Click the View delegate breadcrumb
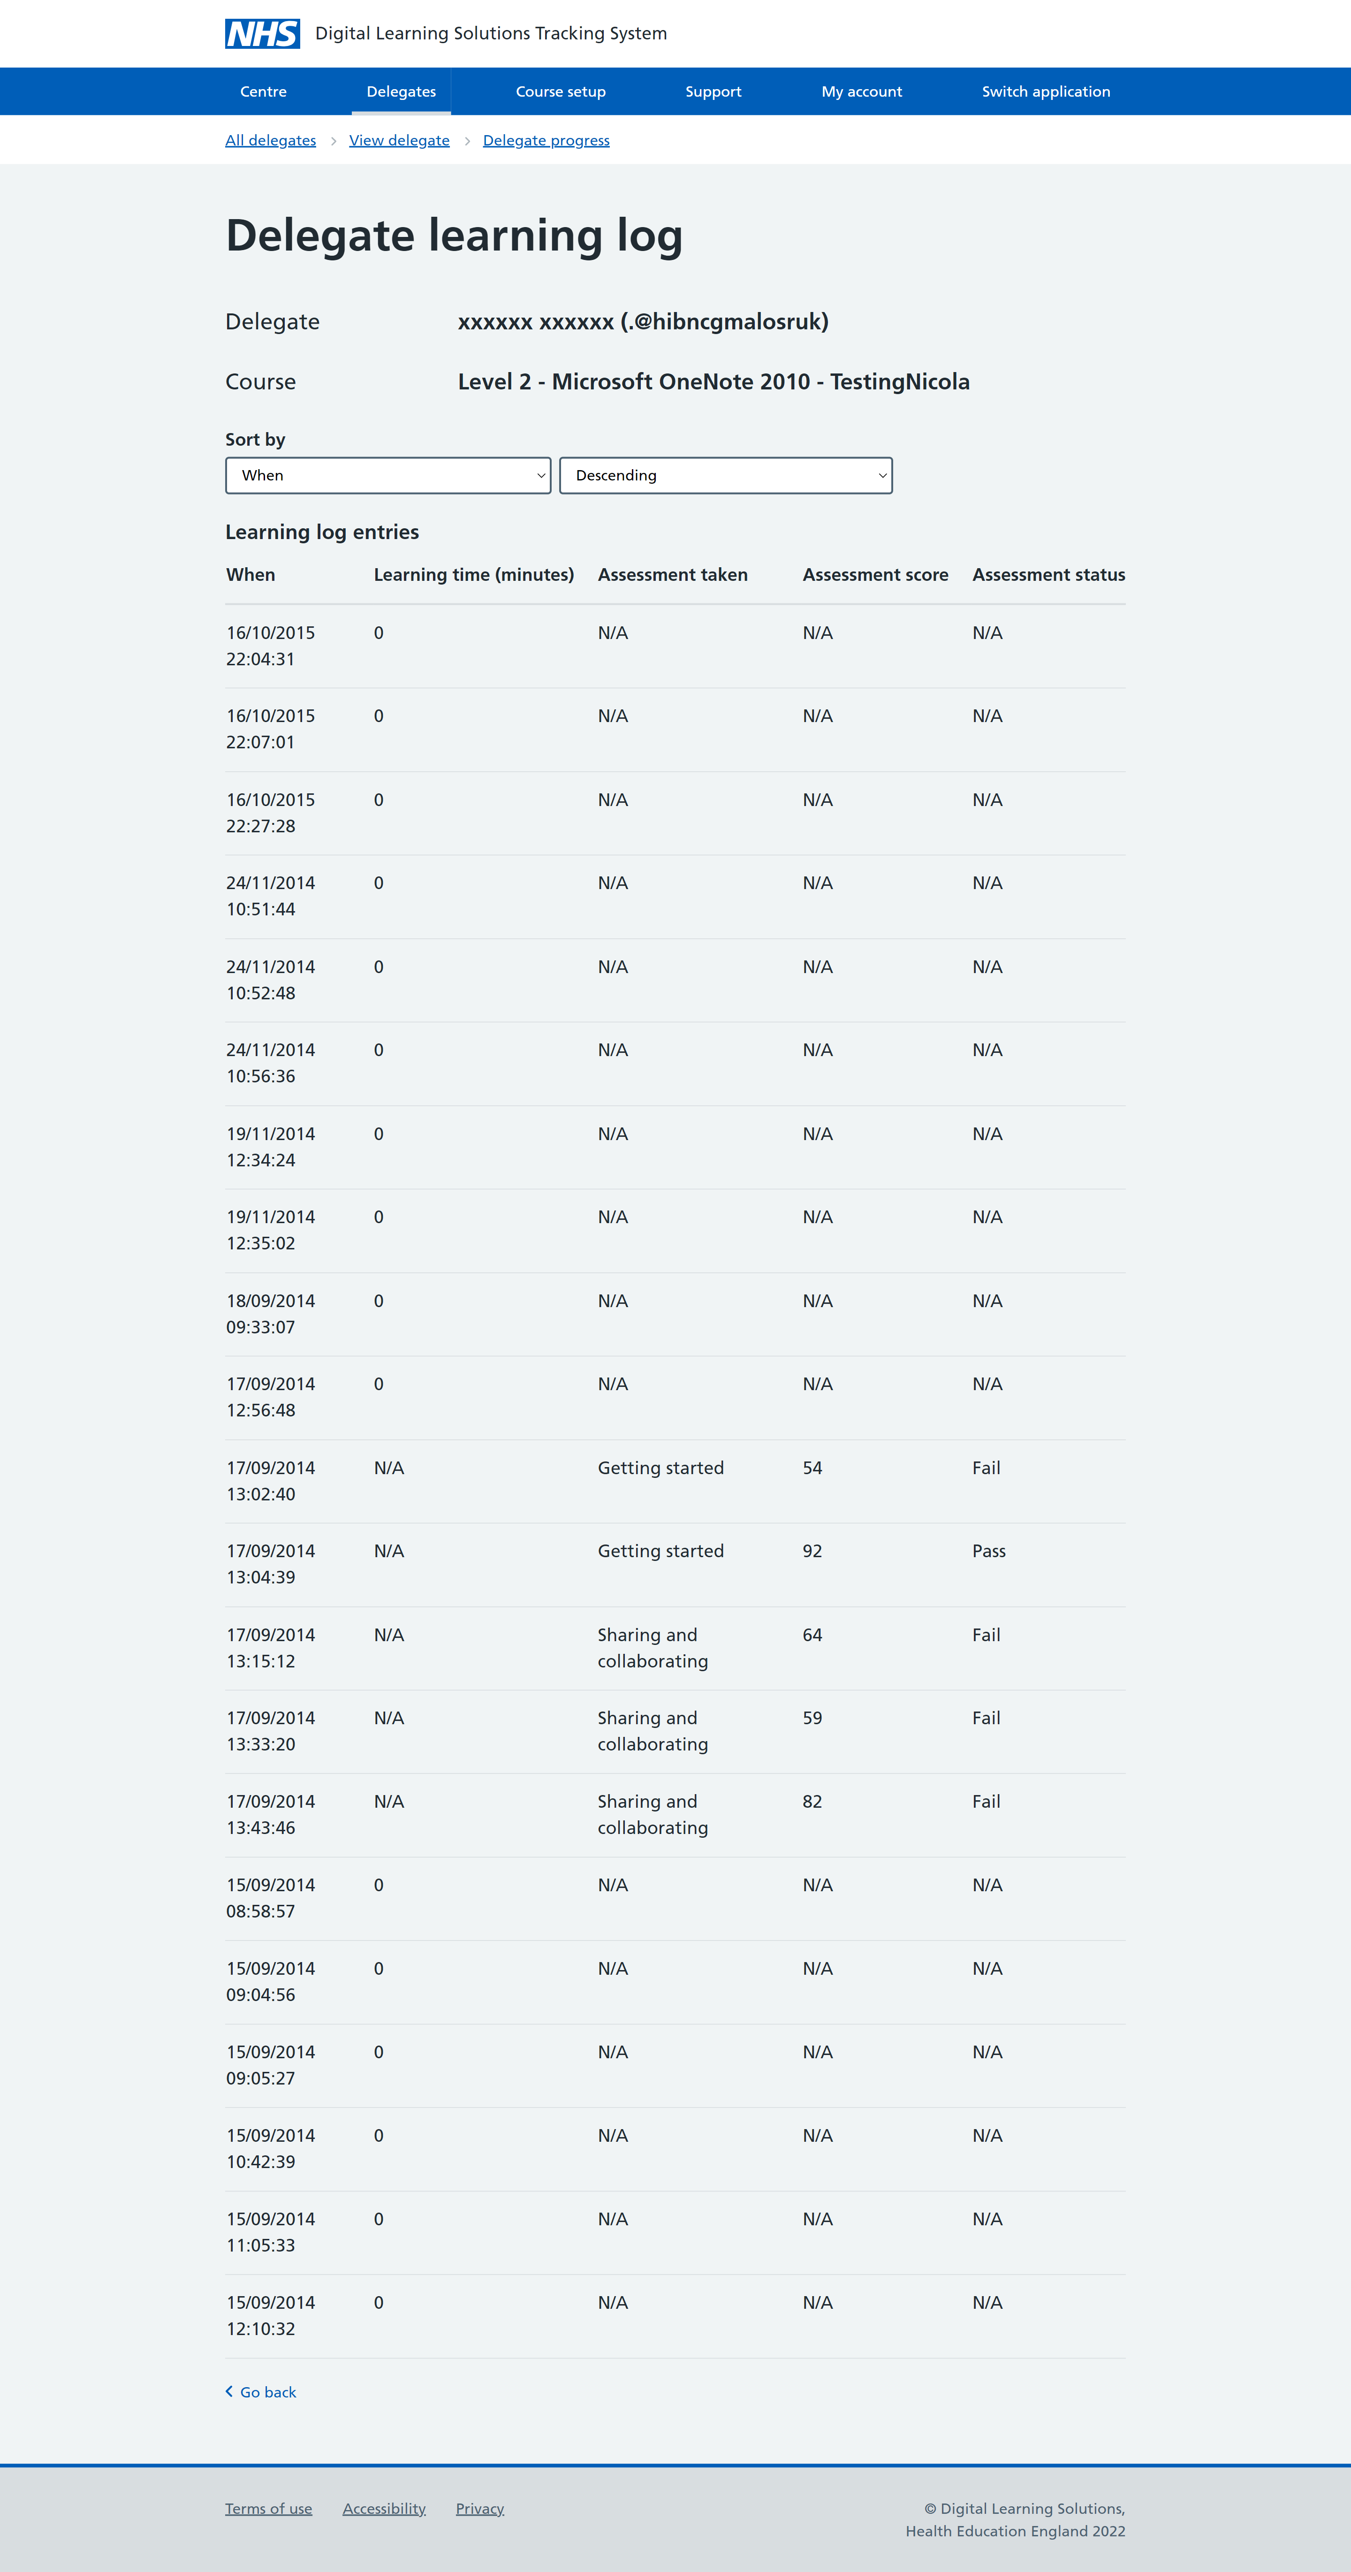 pyautogui.click(x=398, y=140)
